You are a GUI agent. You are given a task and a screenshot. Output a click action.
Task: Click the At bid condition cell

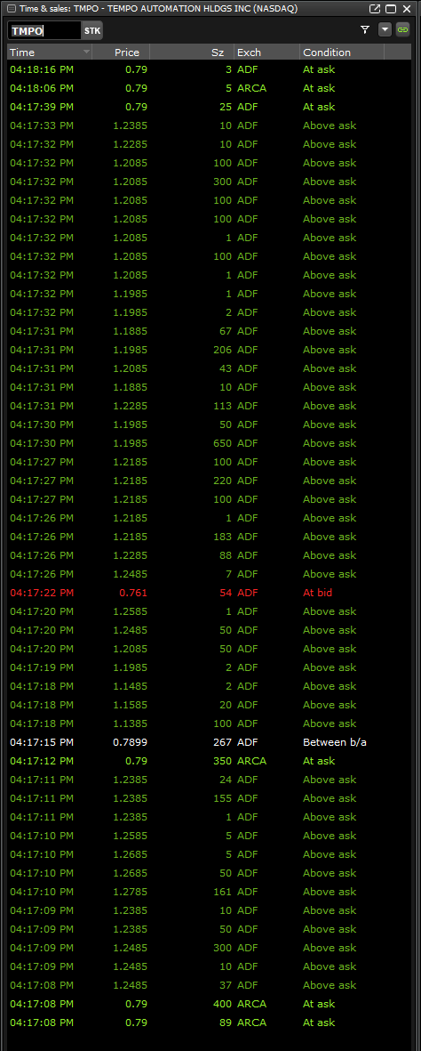[317, 593]
